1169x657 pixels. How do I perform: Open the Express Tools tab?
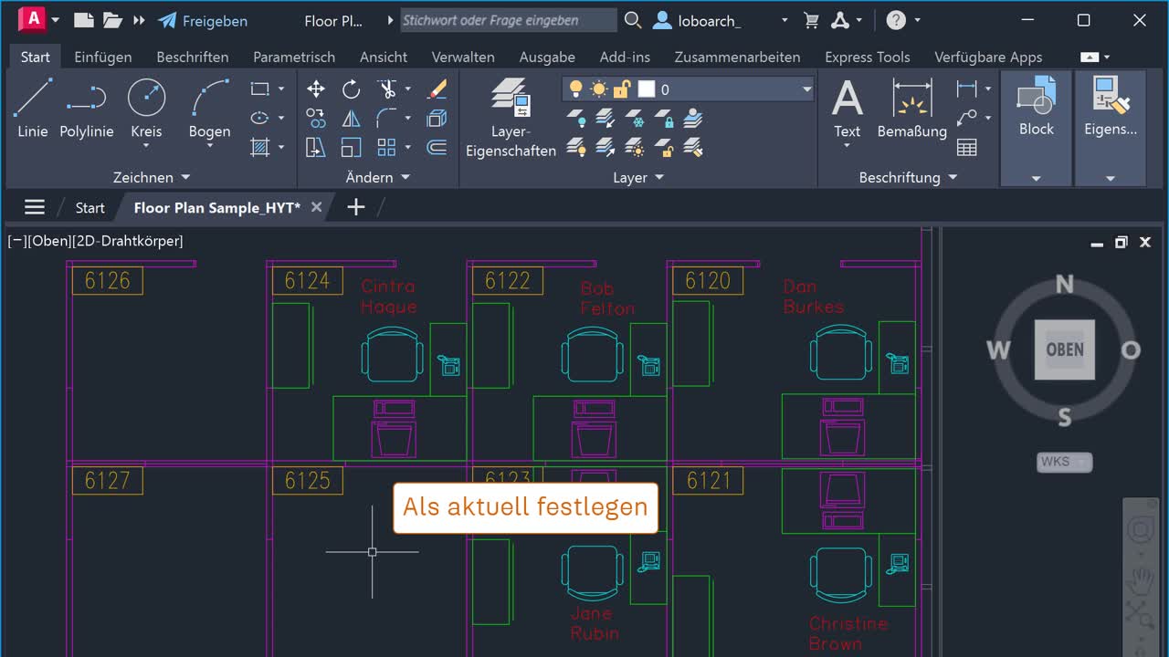click(867, 57)
